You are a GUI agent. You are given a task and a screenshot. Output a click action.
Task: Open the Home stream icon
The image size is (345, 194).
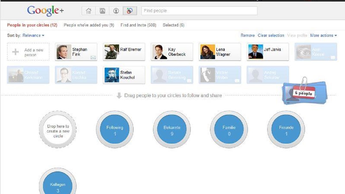click(89, 11)
